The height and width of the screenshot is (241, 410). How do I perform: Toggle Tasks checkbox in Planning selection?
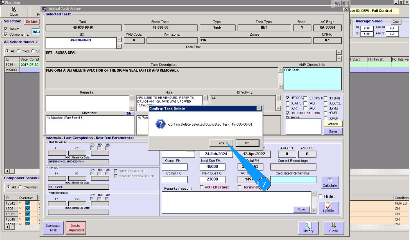6,29
